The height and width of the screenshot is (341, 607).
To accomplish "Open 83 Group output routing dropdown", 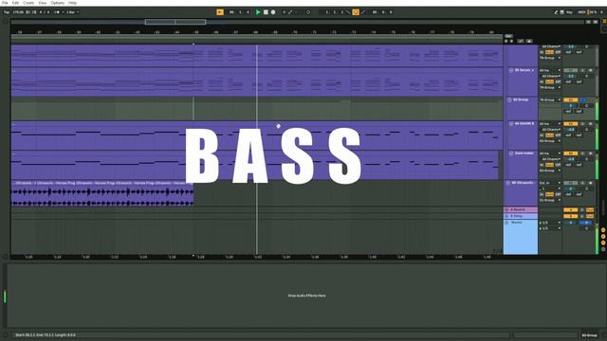I will point(550,99).
